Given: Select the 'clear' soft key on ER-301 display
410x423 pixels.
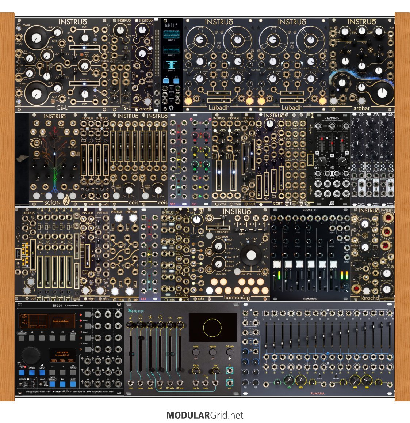Looking at the screenshot, I should point(54,361).
